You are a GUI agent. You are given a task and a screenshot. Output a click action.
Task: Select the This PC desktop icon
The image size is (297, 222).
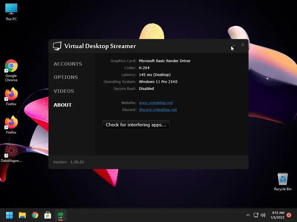pos(11,12)
